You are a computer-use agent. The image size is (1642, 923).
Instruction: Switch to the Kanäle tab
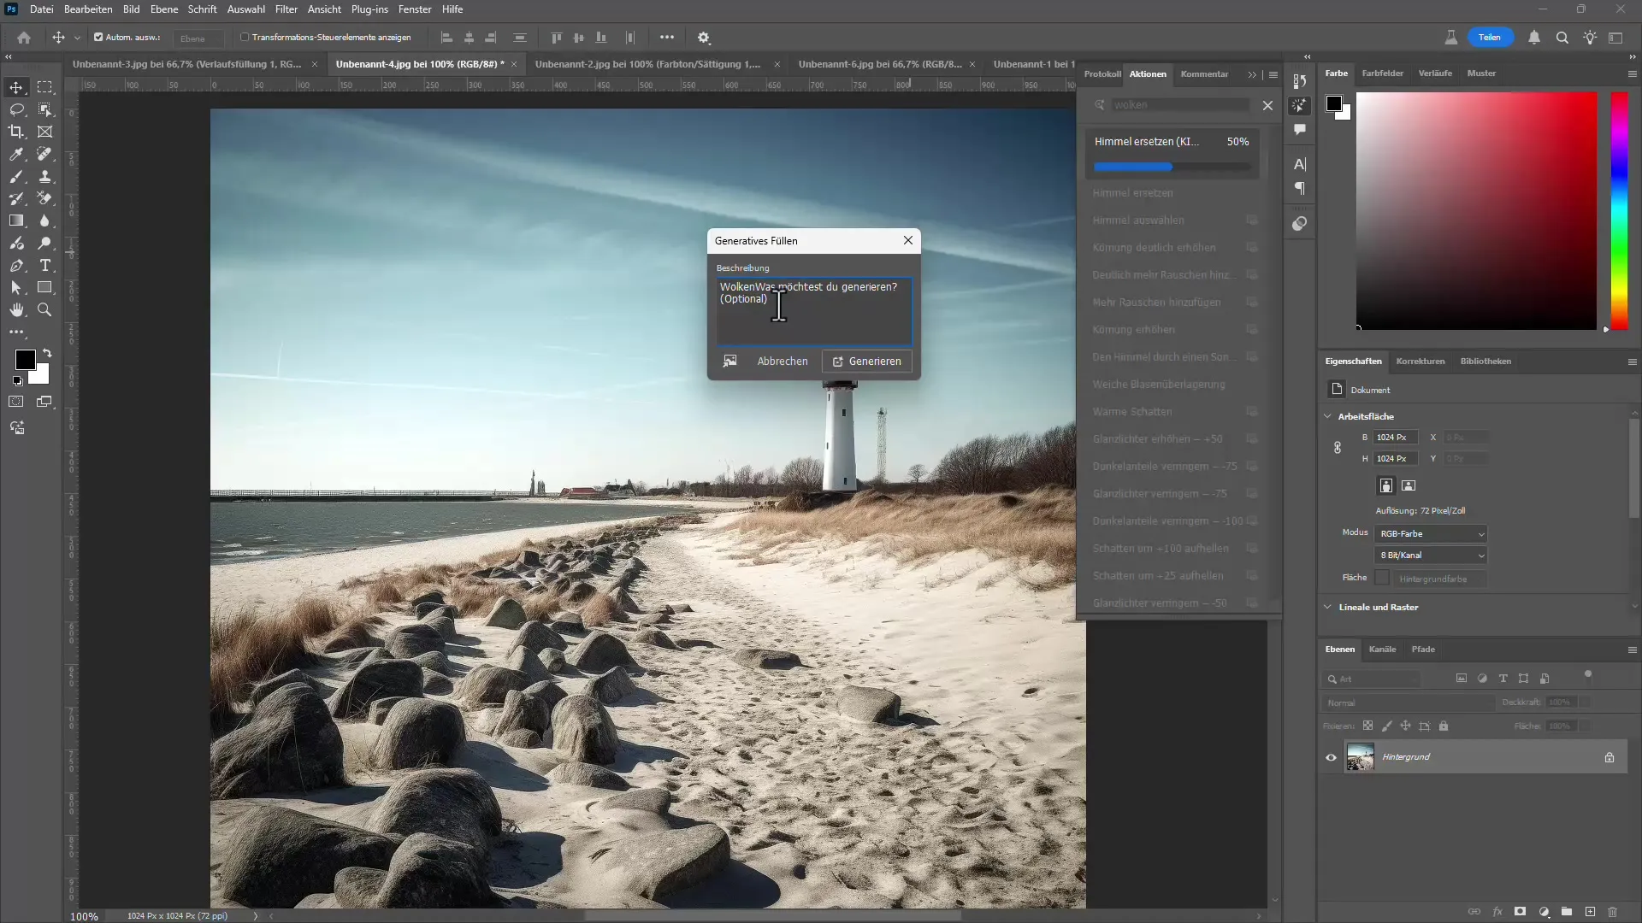coord(1382,650)
